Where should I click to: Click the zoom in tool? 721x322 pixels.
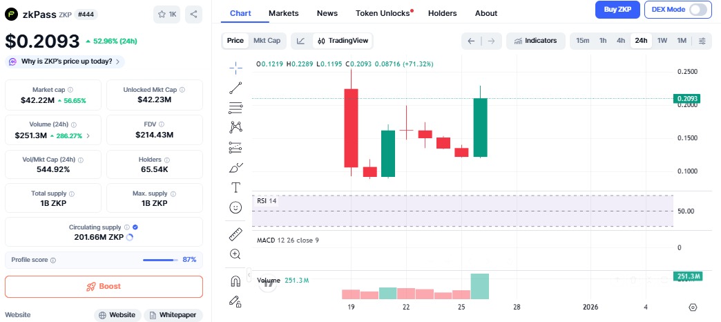pyautogui.click(x=235, y=254)
